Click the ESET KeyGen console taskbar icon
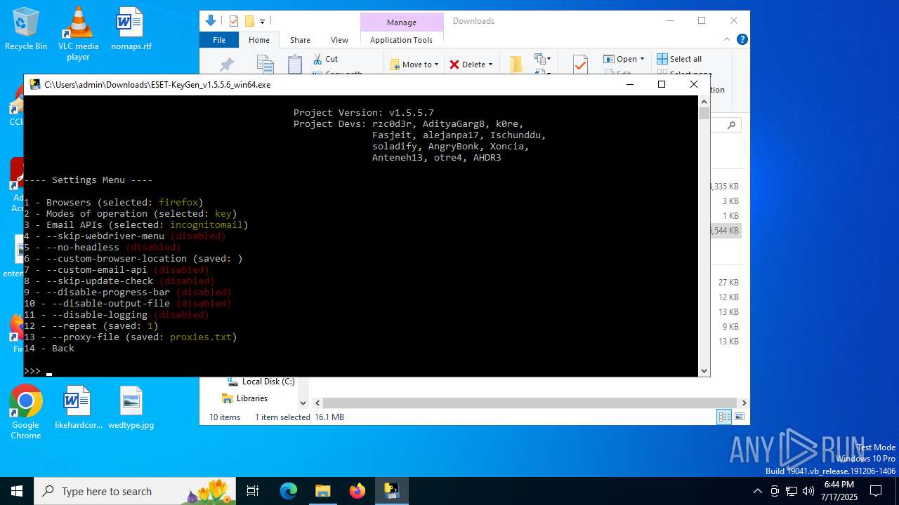 (x=391, y=491)
